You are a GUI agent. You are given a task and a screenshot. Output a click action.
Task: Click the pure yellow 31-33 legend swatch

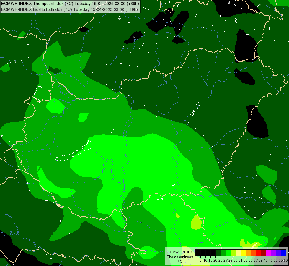click(x=243, y=253)
